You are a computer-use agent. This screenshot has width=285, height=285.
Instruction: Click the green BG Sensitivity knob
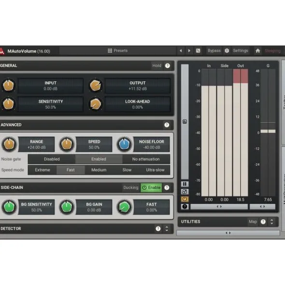pos(9,207)
